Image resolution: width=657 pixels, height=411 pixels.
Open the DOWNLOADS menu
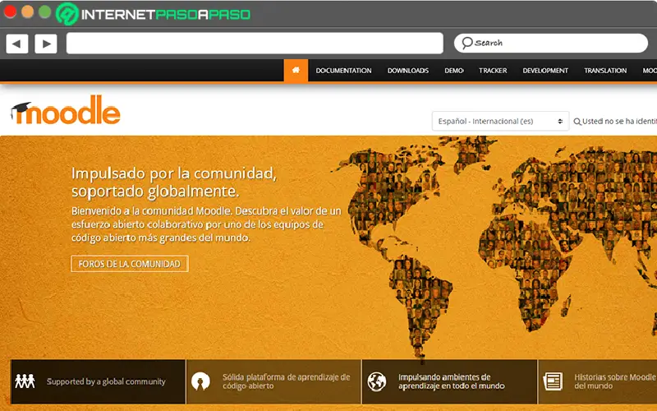pyautogui.click(x=407, y=71)
